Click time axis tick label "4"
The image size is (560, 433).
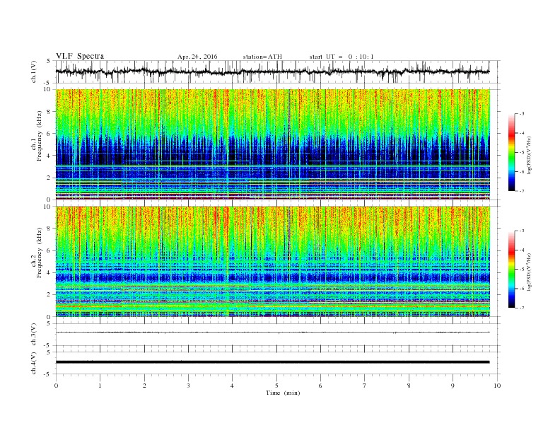pyautogui.click(x=232, y=386)
